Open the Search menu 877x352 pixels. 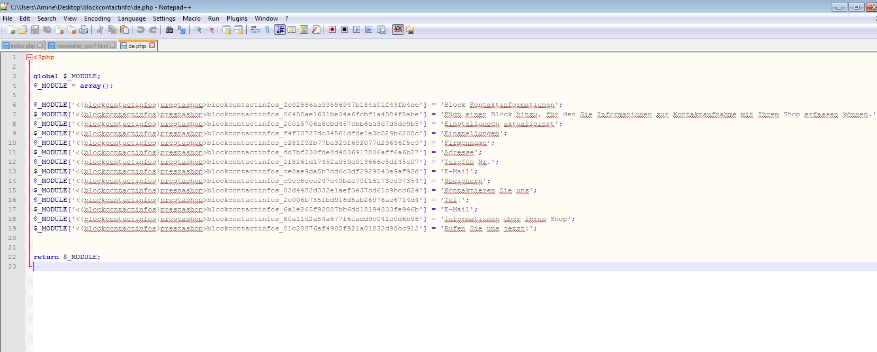coord(47,18)
